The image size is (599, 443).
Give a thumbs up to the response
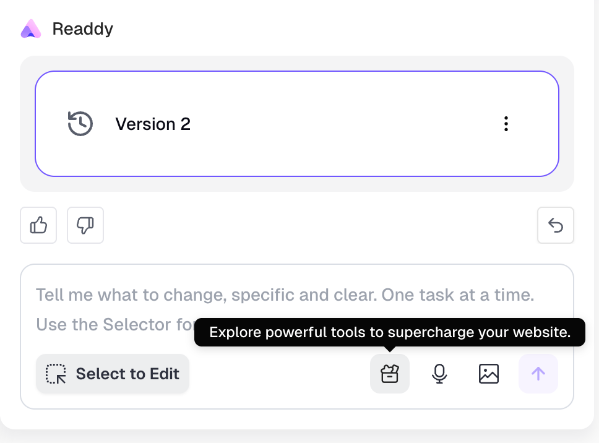(38, 225)
